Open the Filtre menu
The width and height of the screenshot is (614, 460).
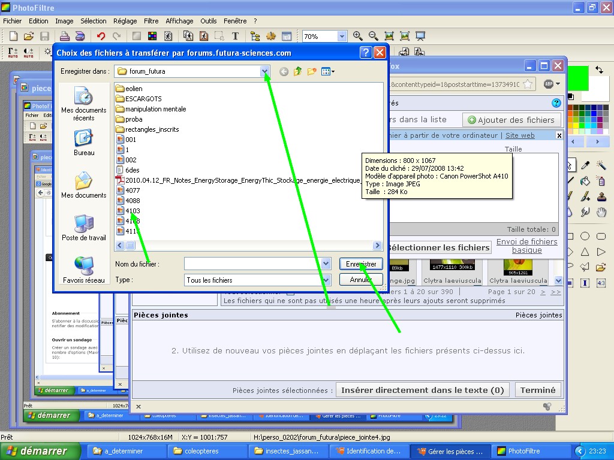(x=151, y=21)
